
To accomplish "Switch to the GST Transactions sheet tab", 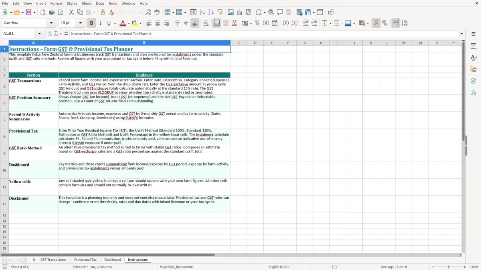I will coord(53,260).
